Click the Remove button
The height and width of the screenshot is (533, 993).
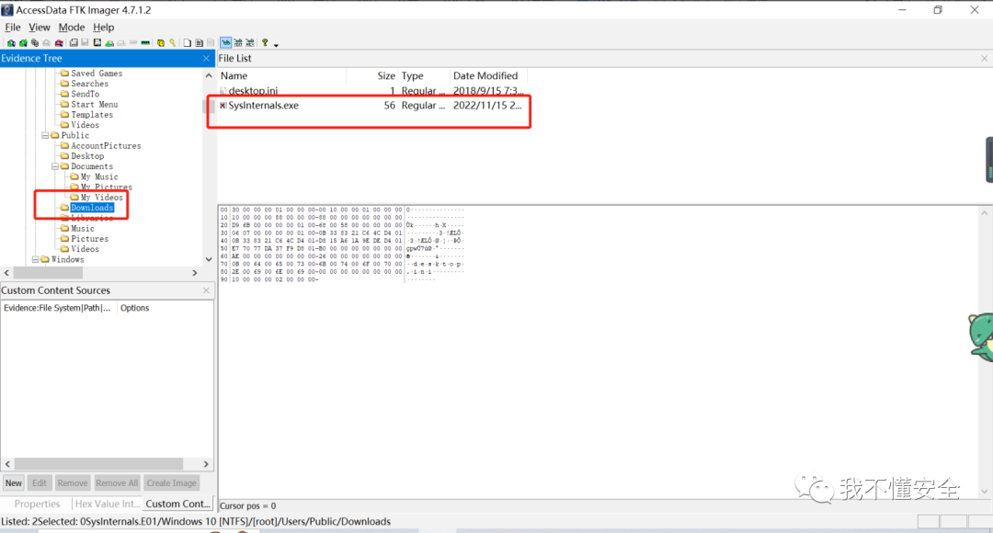(x=73, y=483)
